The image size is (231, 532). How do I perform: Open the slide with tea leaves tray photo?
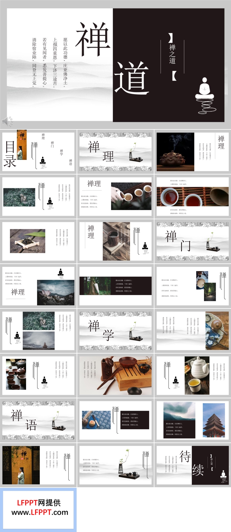[x=38, y=241]
